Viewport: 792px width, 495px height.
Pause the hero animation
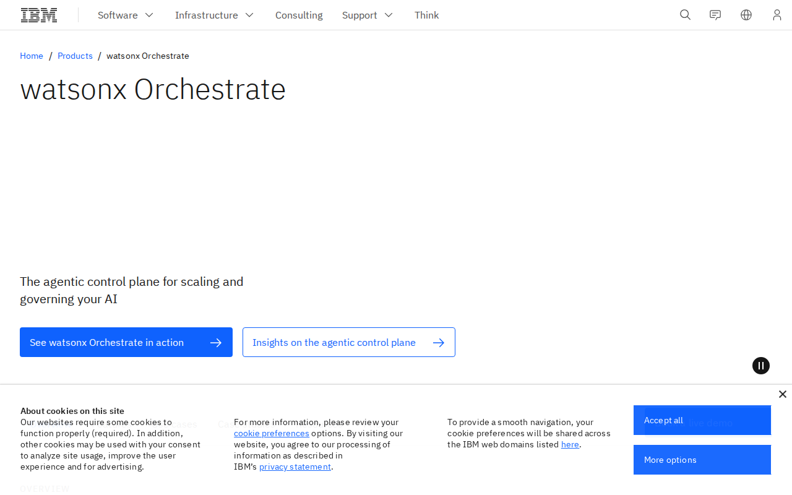pyautogui.click(x=761, y=366)
